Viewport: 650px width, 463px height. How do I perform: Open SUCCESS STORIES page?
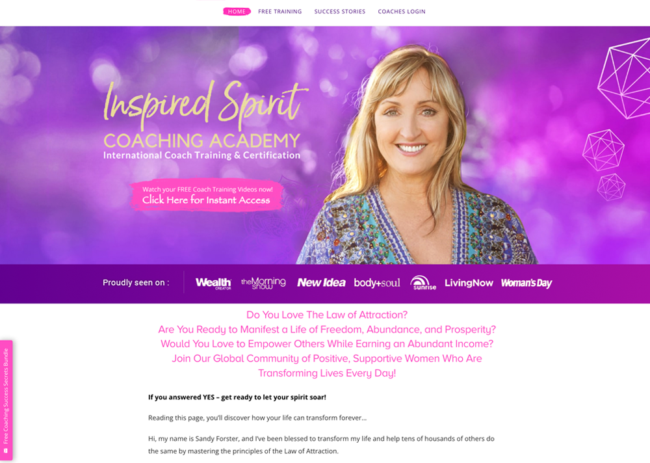(x=339, y=12)
